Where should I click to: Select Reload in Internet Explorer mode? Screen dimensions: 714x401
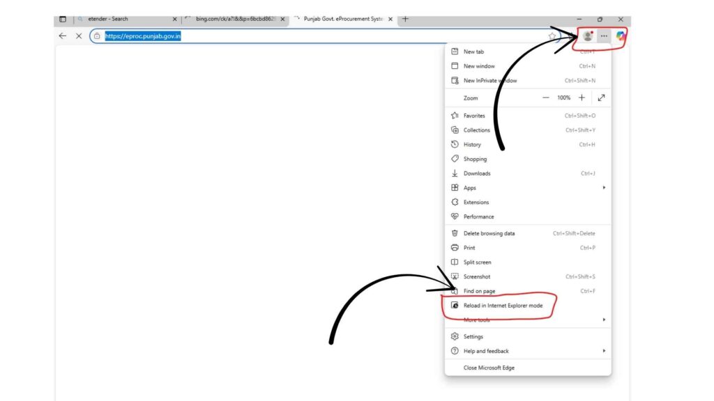pyautogui.click(x=528, y=306)
